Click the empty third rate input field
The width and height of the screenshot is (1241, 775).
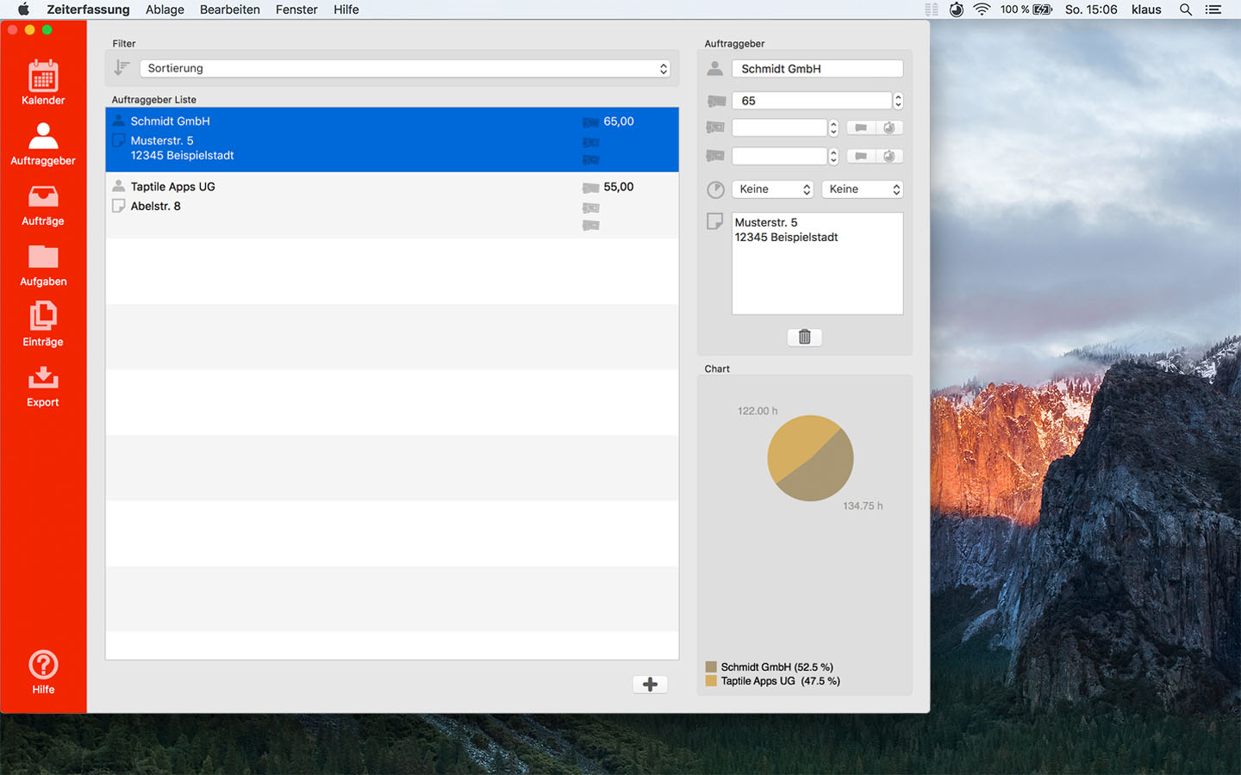(x=780, y=156)
